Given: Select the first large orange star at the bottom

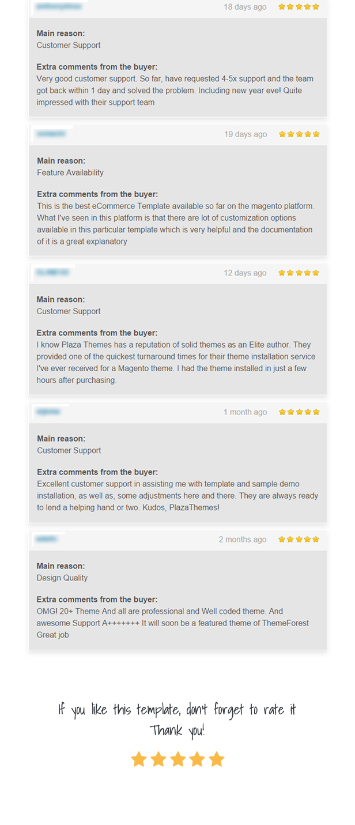Looking at the screenshot, I should coord(138,759).
